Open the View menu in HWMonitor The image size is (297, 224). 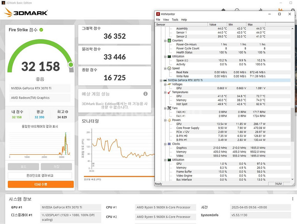[166, 20]
